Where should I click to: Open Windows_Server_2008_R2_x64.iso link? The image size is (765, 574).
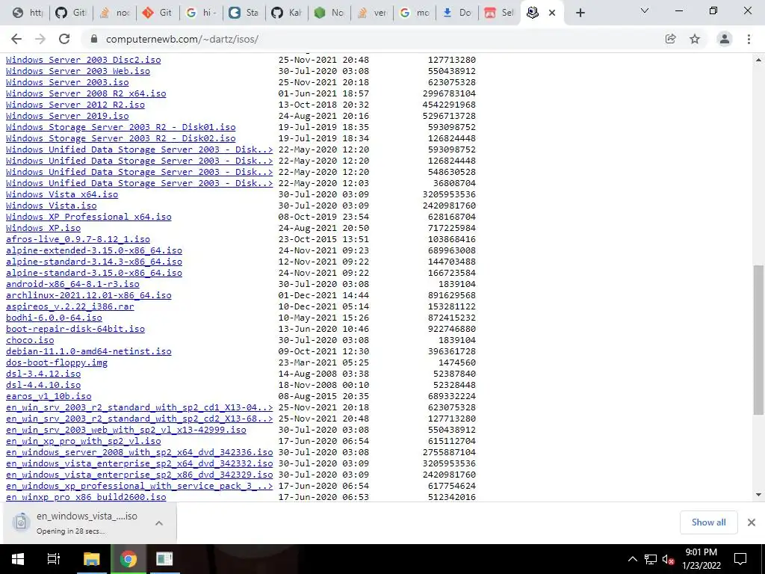point(86,93)
